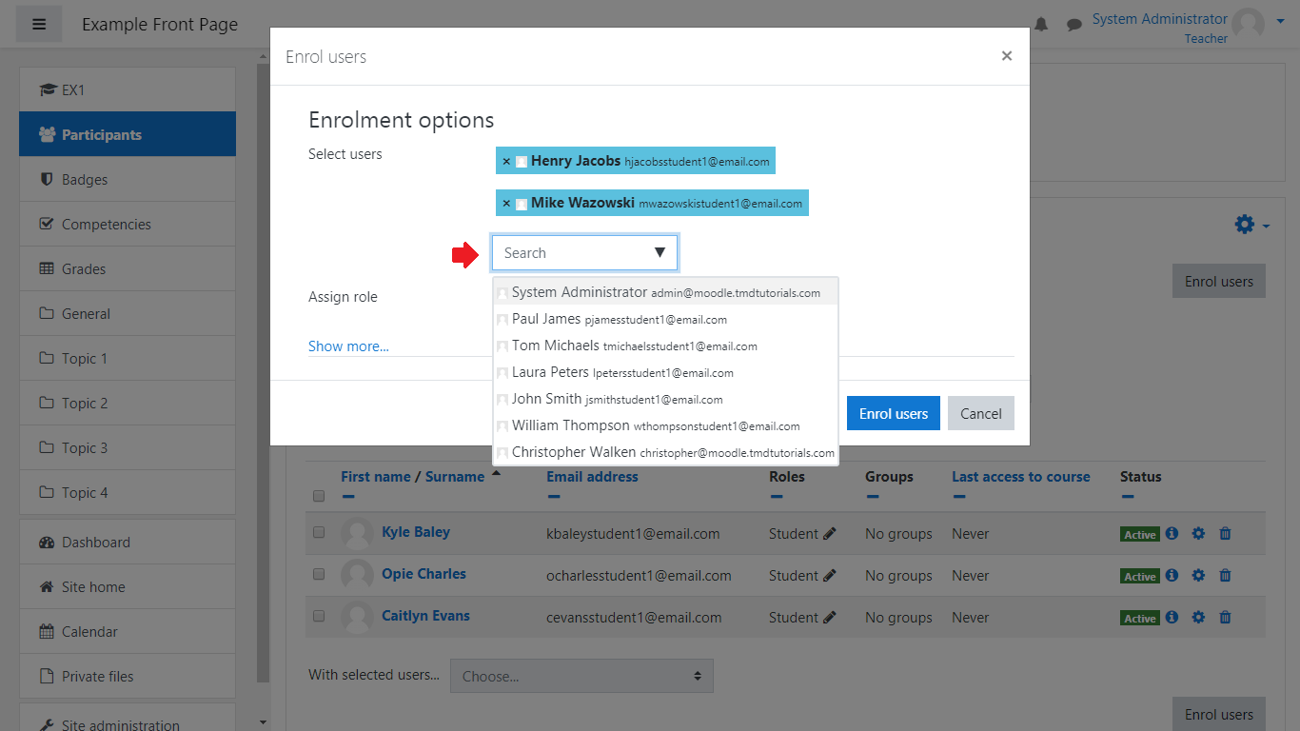Open the Search users dropdown arrow
Viewport: 1300px width, 731px height.
(x=660, y=253)
